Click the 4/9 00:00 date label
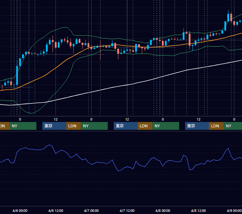The image size is (242, 214). (x=234, y=210)
